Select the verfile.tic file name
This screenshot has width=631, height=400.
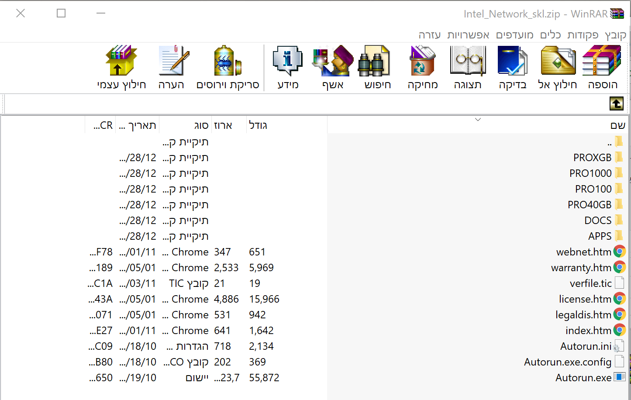(x=591, y=283)
